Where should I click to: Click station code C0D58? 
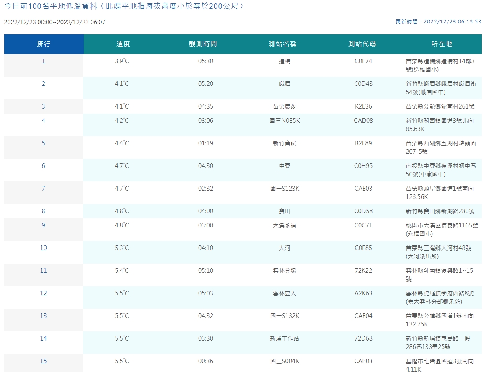[x=363, y=211]
